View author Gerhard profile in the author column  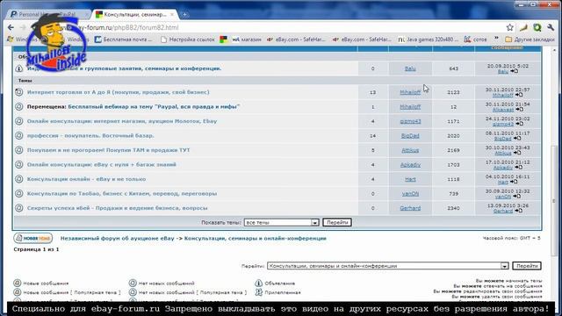coord(410,208)
